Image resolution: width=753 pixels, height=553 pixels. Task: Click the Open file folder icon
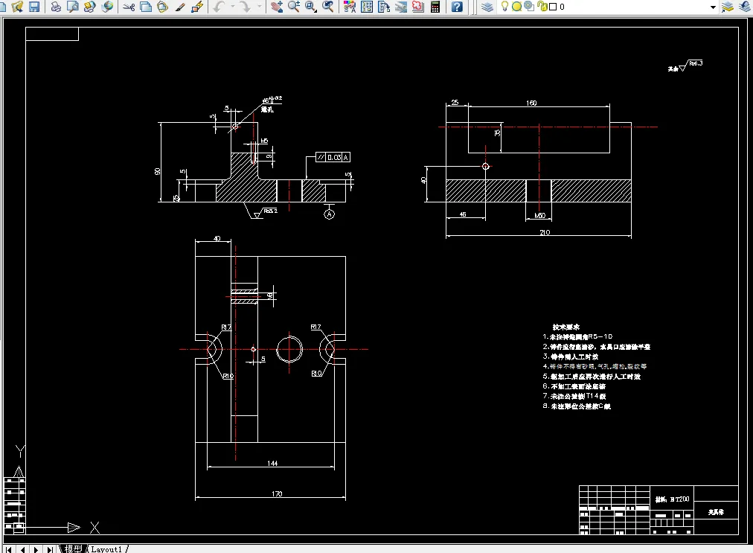17,7
